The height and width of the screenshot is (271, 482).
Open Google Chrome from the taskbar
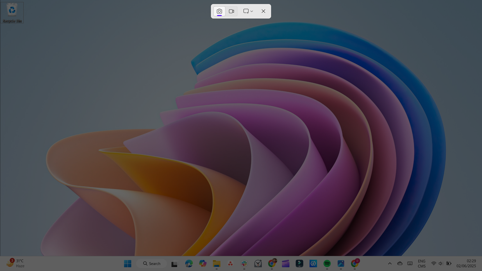pyautogui.click(x=272, y=263)
